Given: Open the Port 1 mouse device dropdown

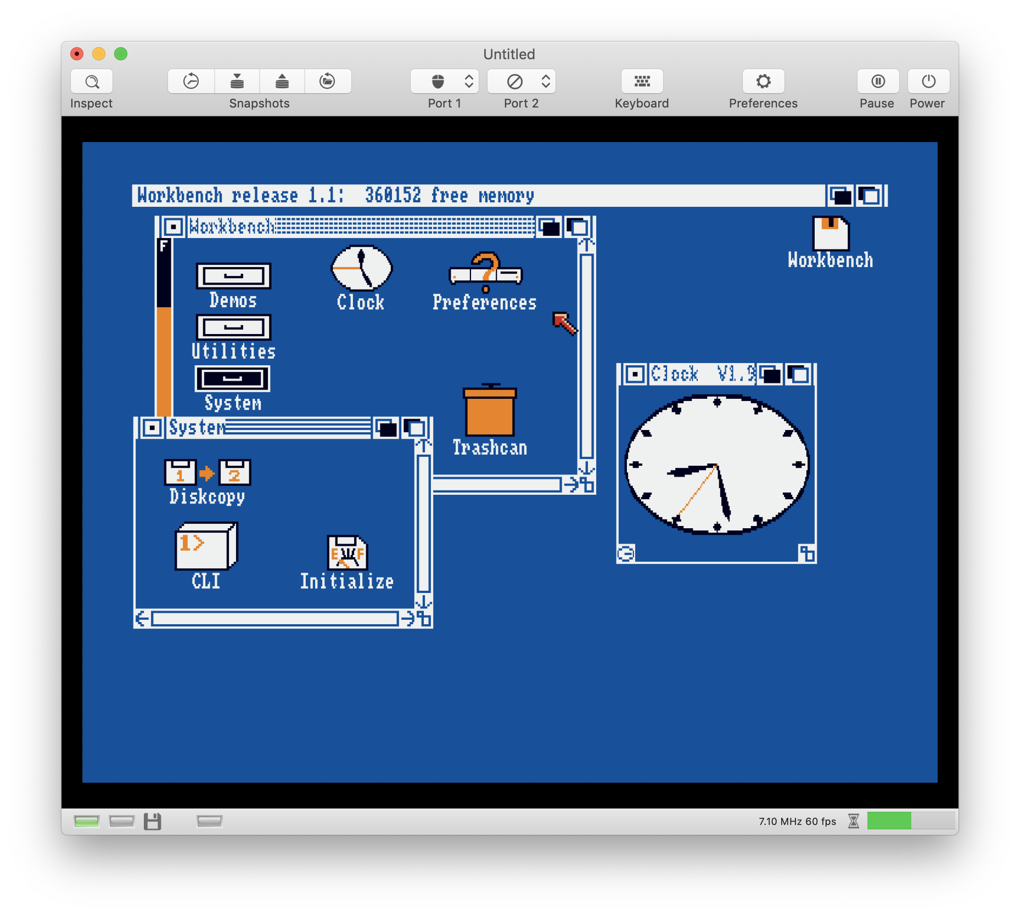Looking at the screenshot, I should [x=445, y=82].
